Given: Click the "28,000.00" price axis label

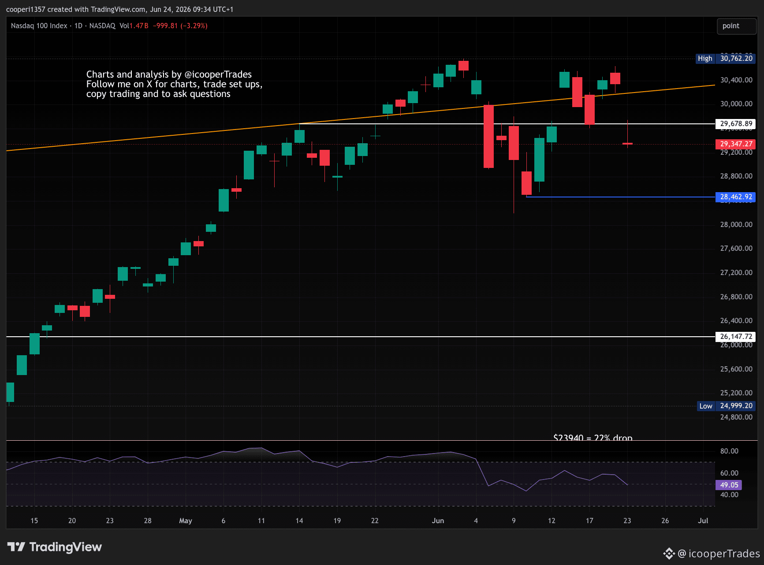Looking at the screenshot, I should (736, 224).
